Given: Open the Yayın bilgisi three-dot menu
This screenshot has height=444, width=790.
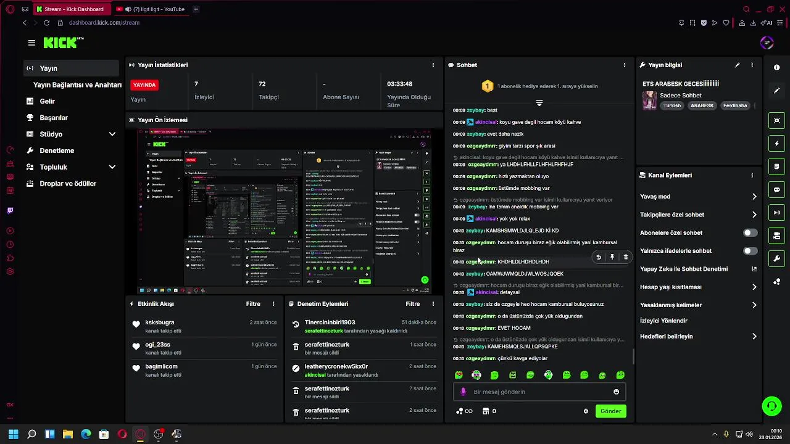Looking at the screenshot, I should pos(752,65).
